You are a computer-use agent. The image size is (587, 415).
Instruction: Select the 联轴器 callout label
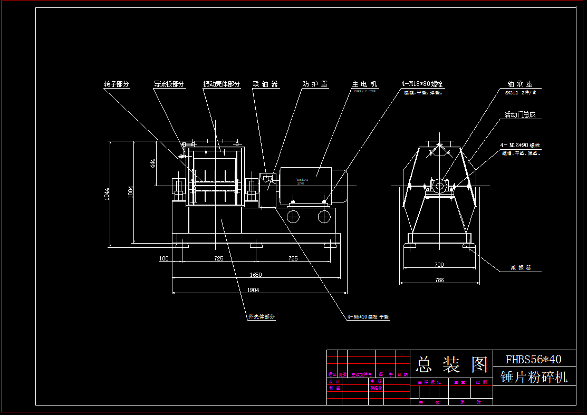tap(265, 84)
